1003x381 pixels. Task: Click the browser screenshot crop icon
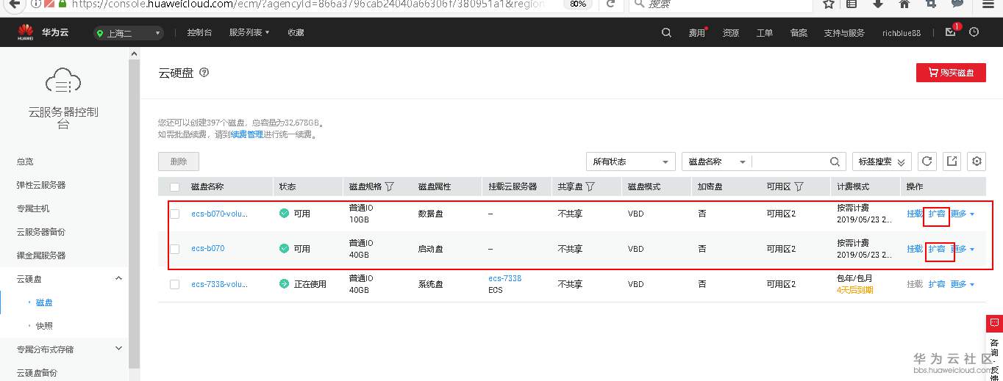tap(931, 4)
